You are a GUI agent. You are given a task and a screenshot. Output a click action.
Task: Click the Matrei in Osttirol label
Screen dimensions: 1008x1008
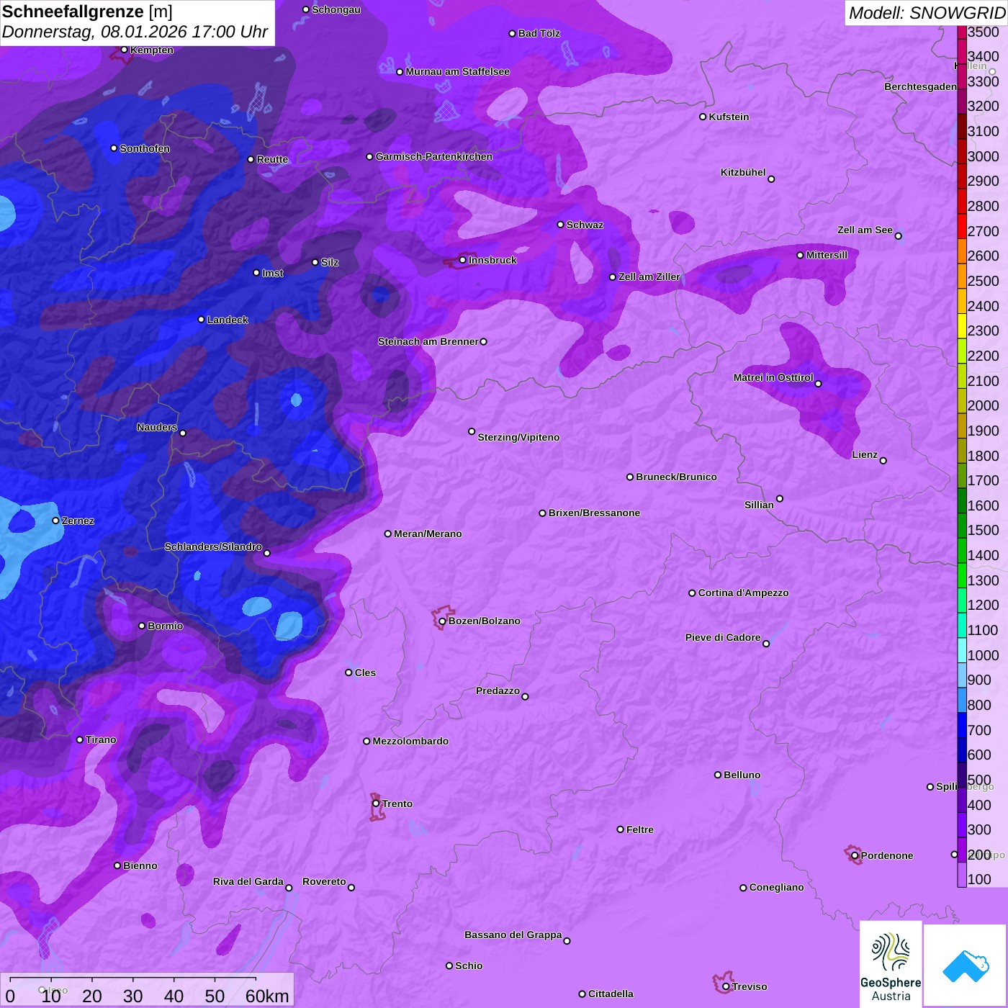[773, 377]
